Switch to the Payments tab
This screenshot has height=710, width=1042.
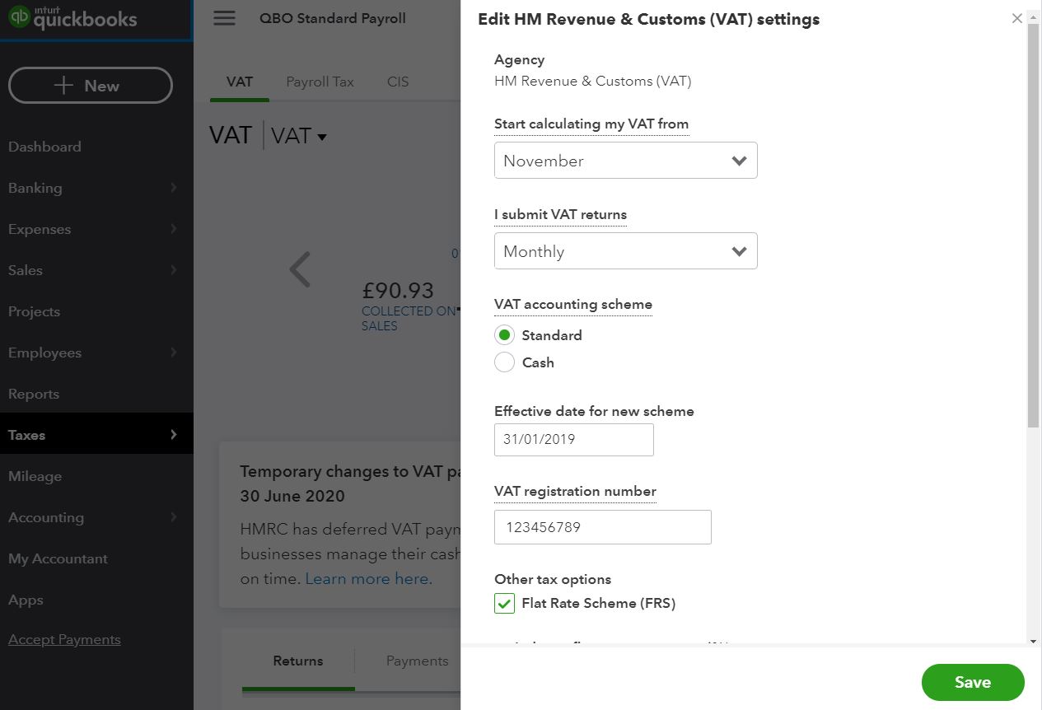[x=417, y=661]
